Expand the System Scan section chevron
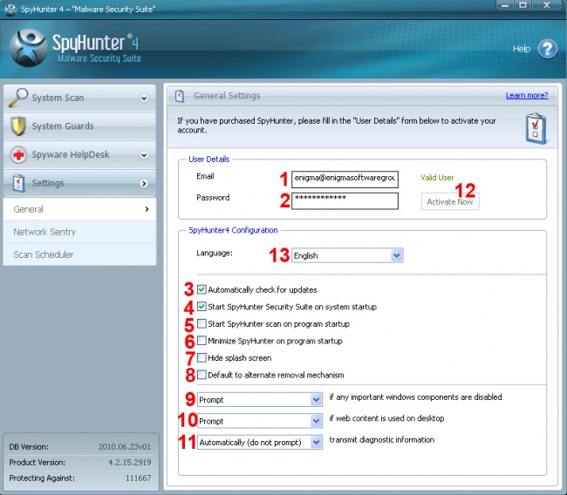This screenshot has width=567, height=495. (x=144, y=98)
